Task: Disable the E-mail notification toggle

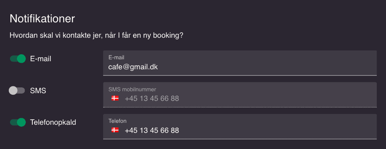Action: (x=18, y=59)
